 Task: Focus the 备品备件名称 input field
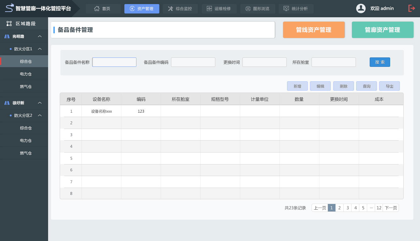click(114, 62)
